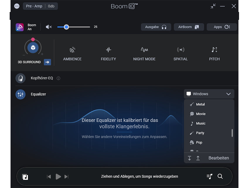Click the Kopfhörer-EQ headphone icon

[x=21, y=78]
